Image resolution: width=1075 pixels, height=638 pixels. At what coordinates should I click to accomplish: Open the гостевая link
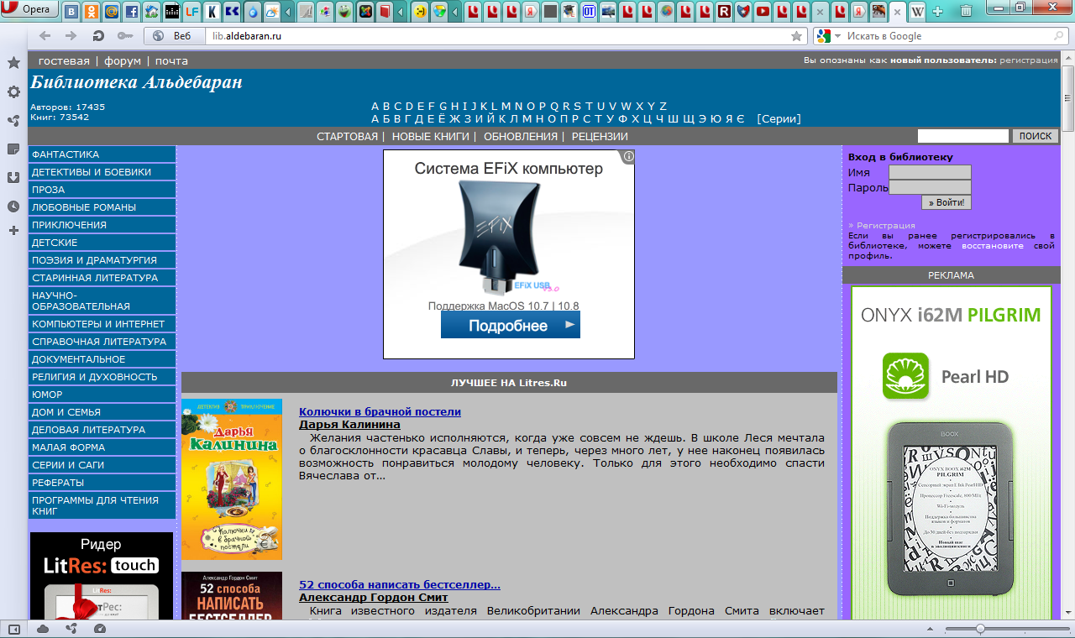pos(64,60)
